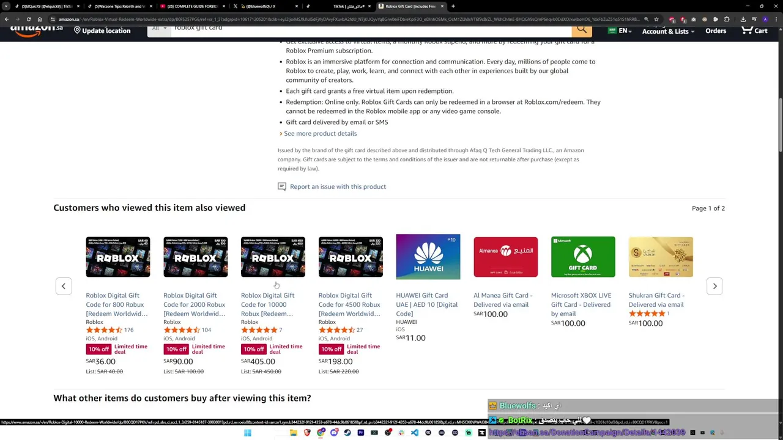Viewport: 783px width, 440px height.
Task: Open Roblox Digital Gift Code for 4500 Robux
Action: (349, 304)
